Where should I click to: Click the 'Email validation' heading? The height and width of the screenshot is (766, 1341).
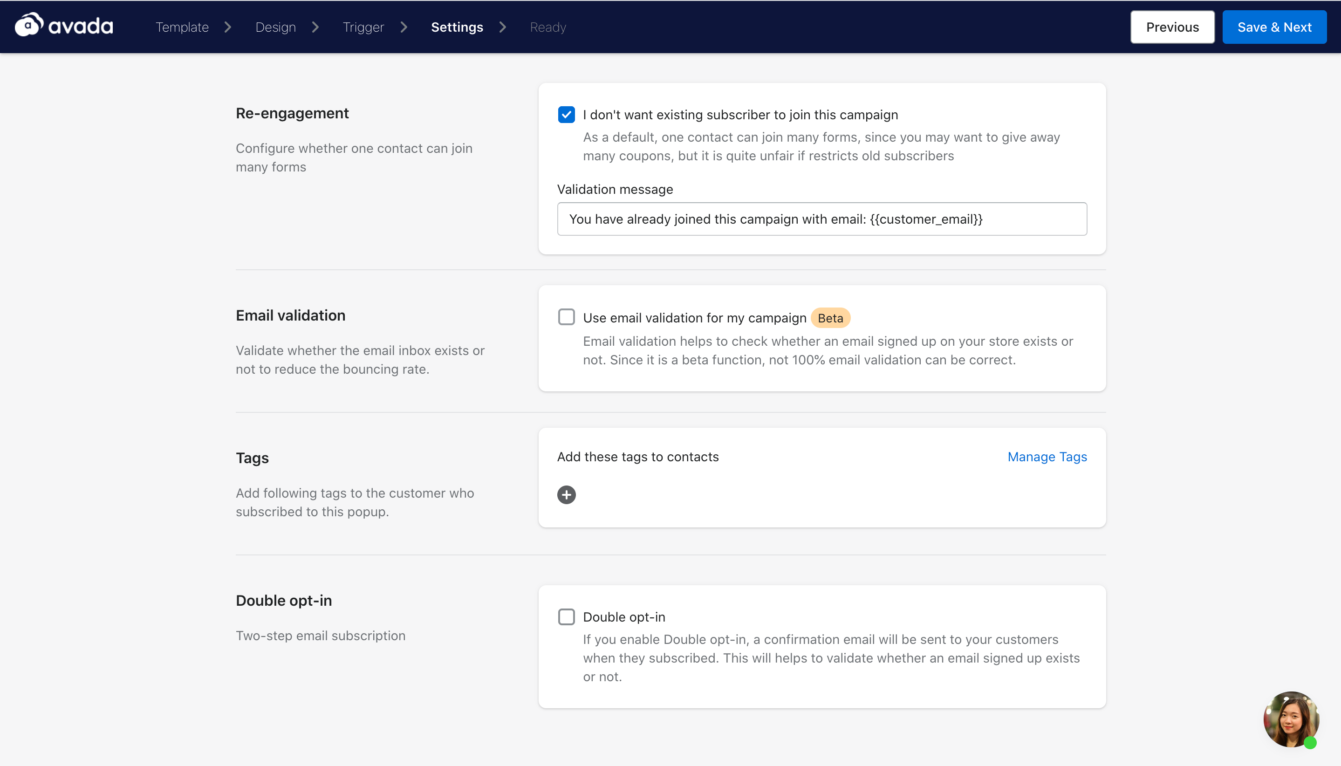click(x=290, y=315)
